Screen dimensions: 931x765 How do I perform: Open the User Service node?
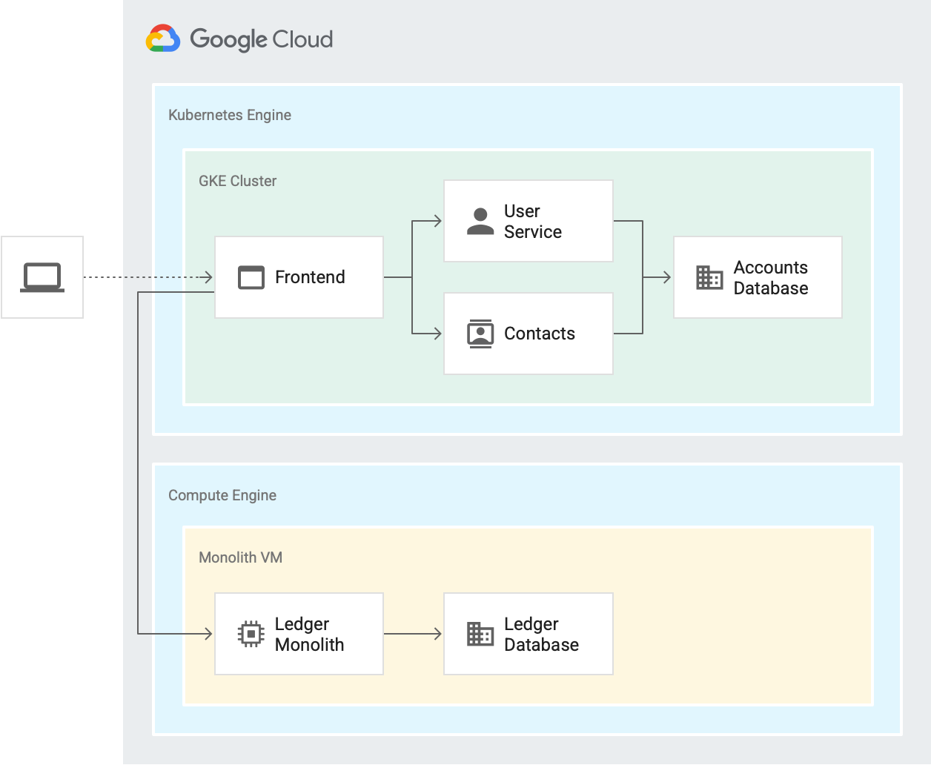[528, 220]
